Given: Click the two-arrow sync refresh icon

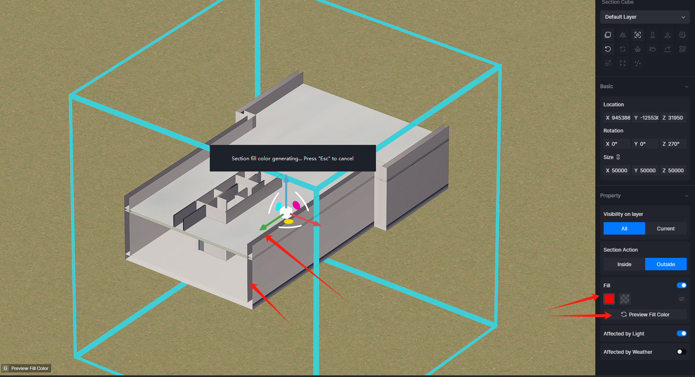Looking at the screenshot, I should coord(623,49).
